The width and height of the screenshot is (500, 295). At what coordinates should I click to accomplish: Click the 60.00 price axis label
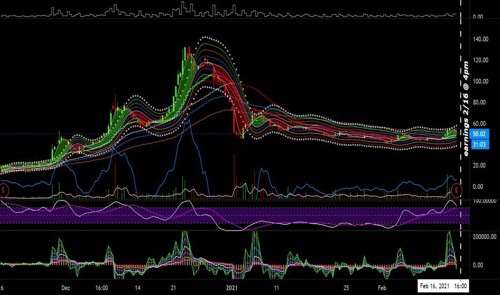click(x=480, y=123)
